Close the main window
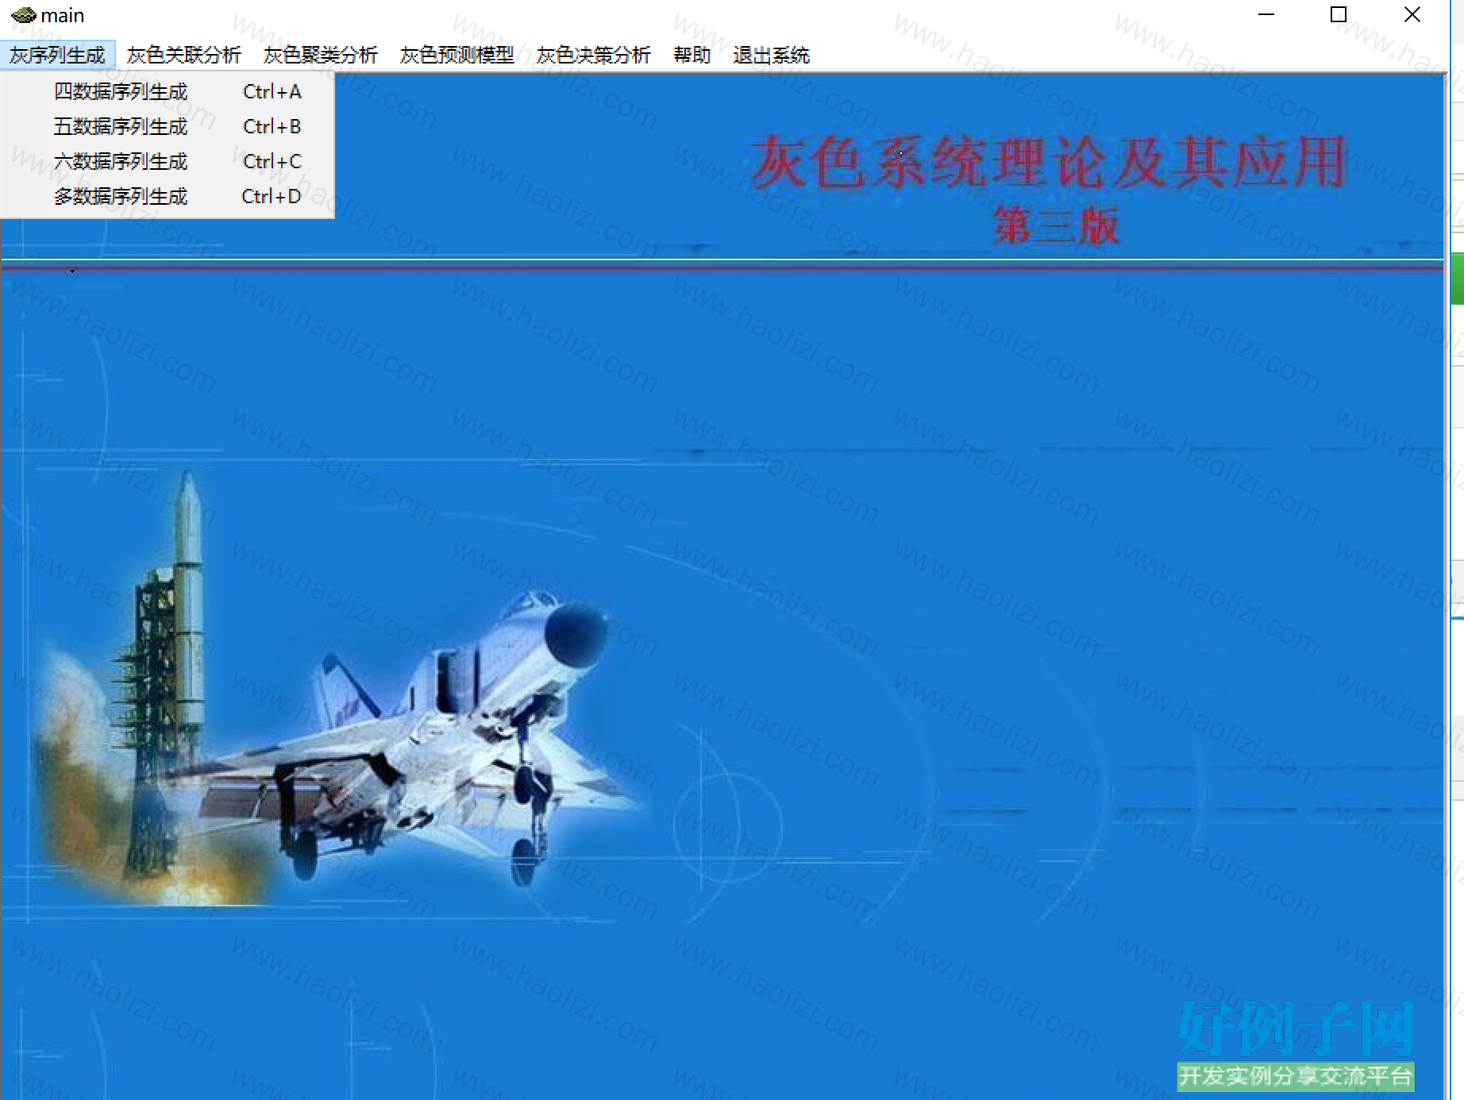Screen dimensions: 1464x1100 pyautogui.click(x=1412, y=15)
